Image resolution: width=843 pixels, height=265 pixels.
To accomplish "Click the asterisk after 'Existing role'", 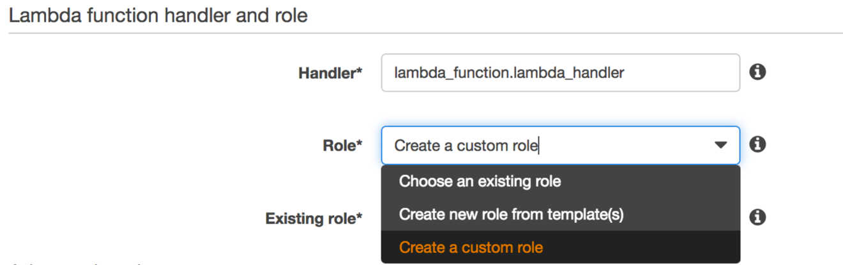I will tap(359, 217).
